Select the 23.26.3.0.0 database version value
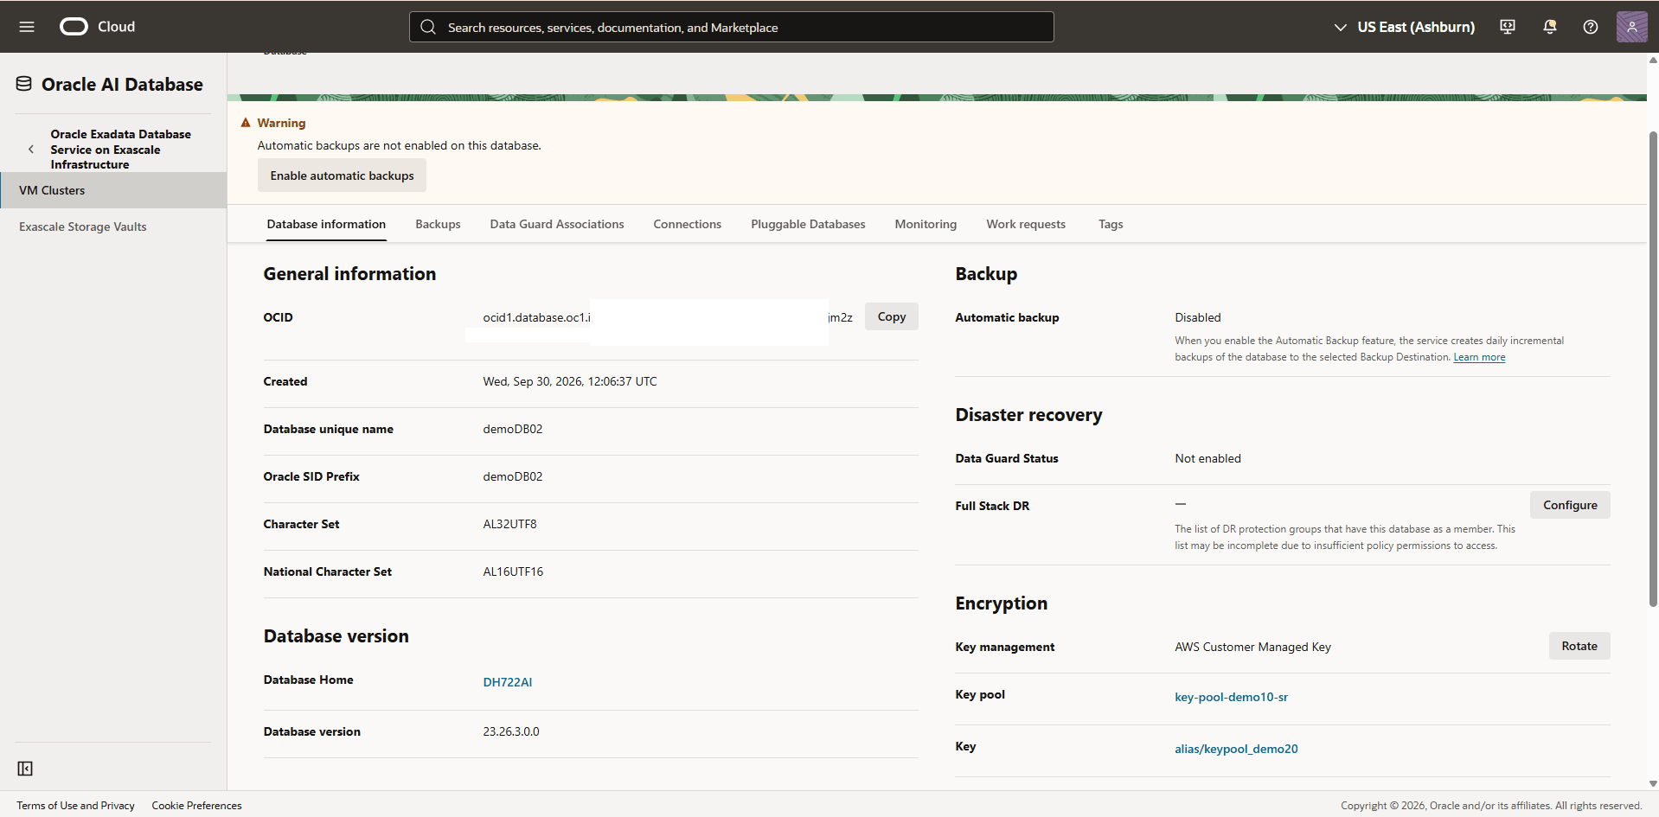Viewport: 1659px width, 817px height. coord(511,731)
